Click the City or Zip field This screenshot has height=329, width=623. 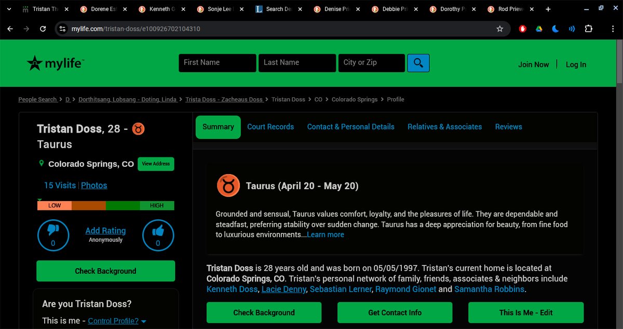pyautogui.click(x=372, y=63)
